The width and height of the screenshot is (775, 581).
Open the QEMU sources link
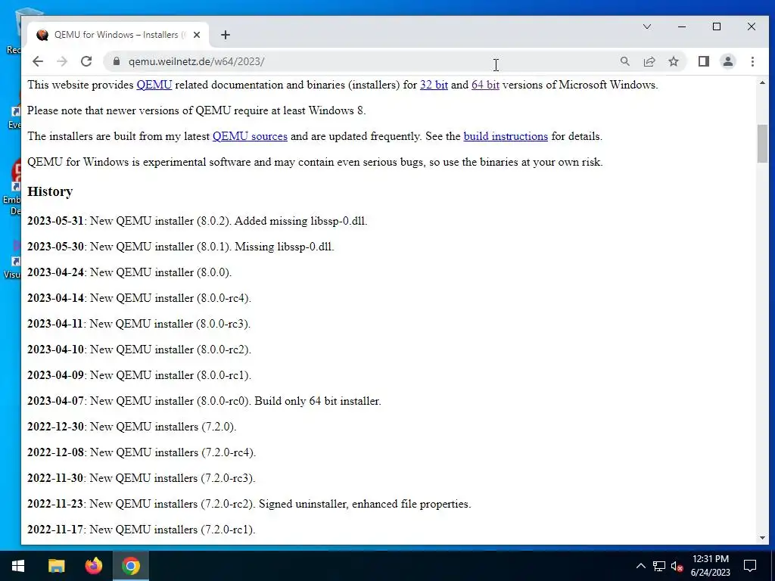pyautogui.click(x=250, y=136)
